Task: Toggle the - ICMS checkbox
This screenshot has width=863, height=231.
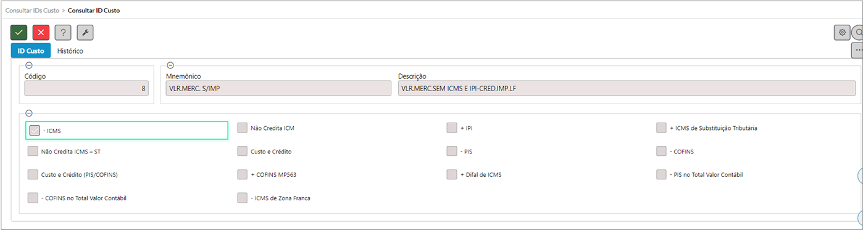Action: pyautogui.click(x=35, y=131)
